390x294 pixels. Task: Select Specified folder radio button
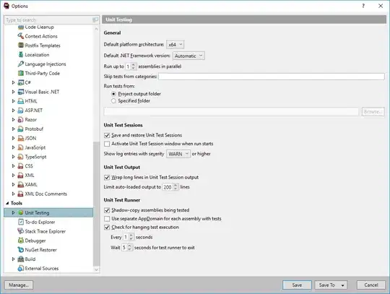113,100
